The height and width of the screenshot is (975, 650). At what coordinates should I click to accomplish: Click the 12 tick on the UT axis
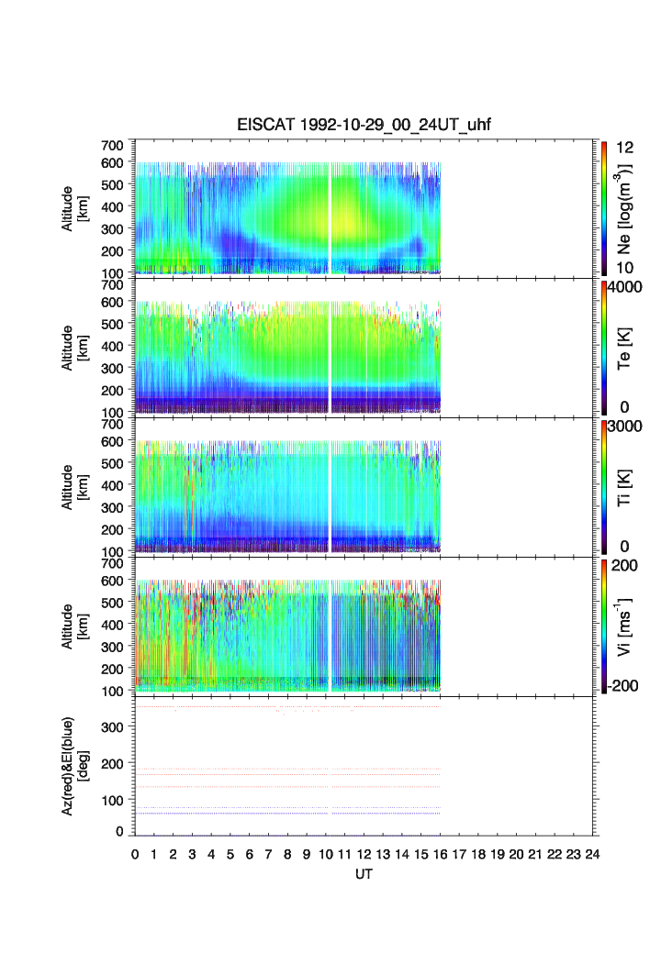tap(364, 854)
